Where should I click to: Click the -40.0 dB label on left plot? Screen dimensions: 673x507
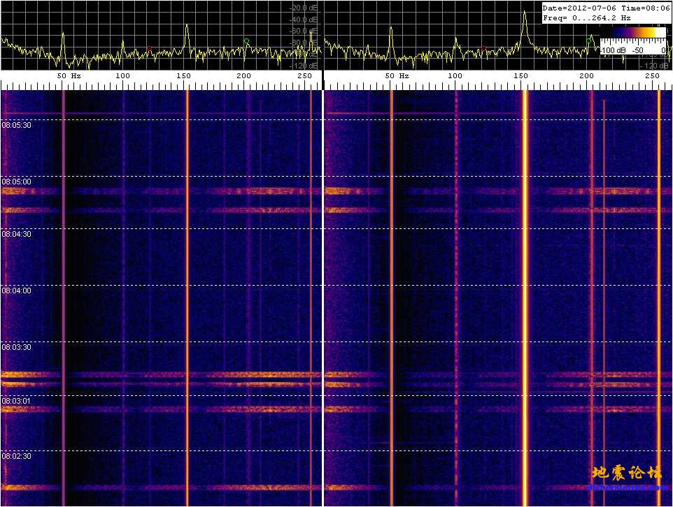pos(304,20)
